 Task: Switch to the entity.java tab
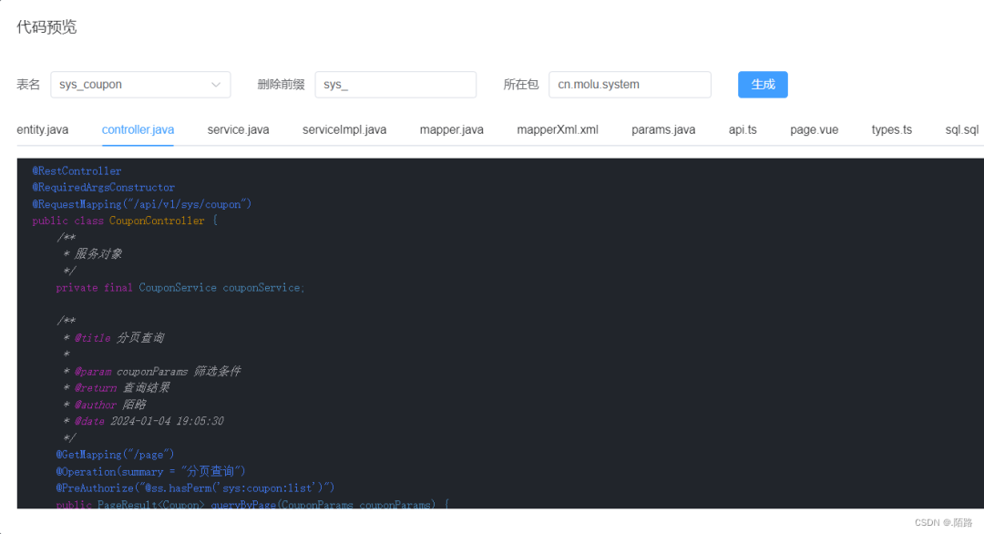click(43, 130)
